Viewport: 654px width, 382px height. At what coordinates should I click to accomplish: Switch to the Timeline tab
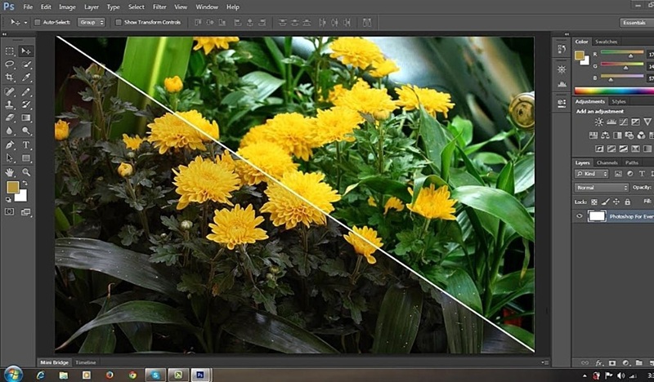point(86,362)
